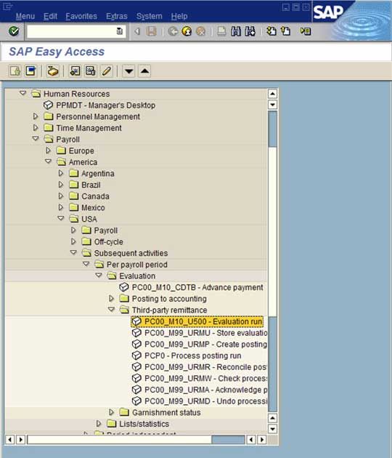Click the tree vertical scrollbar bottom down arrow
Image resolution: width=392 pixels, height=458 pixels.
coord(272,429)
